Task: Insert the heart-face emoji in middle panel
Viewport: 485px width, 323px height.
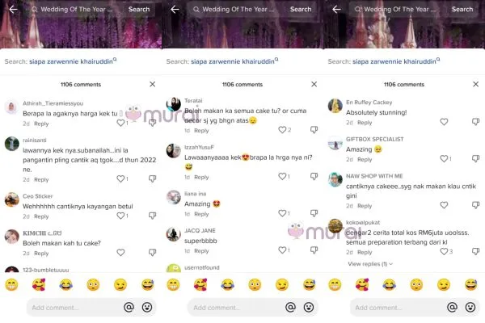Action: tap(200, 285)
